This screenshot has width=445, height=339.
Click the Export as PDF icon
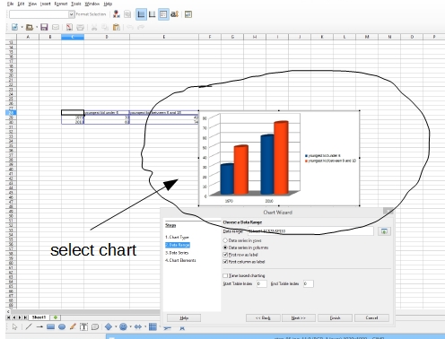click(69, 27)
